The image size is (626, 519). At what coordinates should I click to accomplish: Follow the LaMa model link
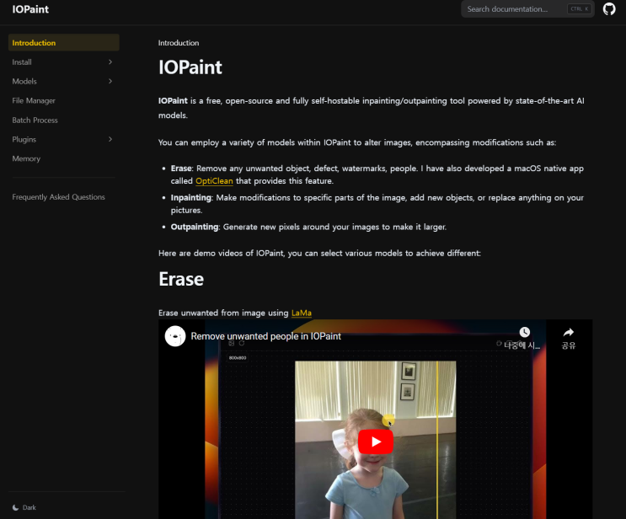302,313
